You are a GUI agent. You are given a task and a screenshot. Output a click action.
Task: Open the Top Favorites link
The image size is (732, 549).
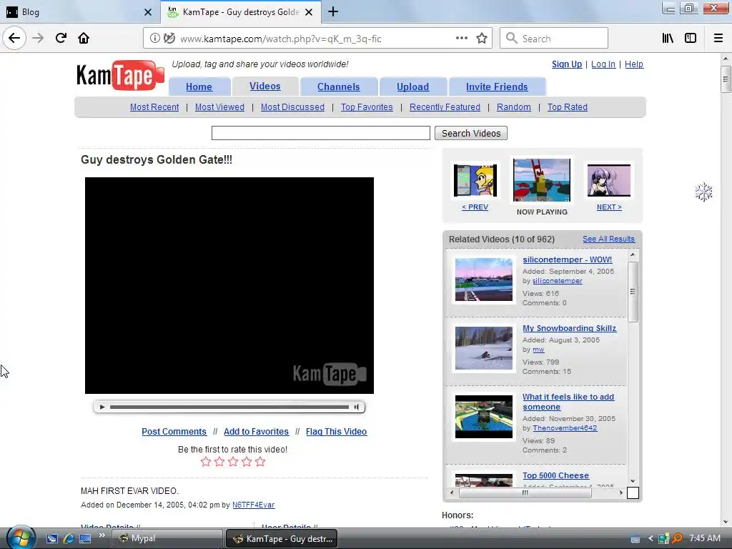[x=367, y=107]
